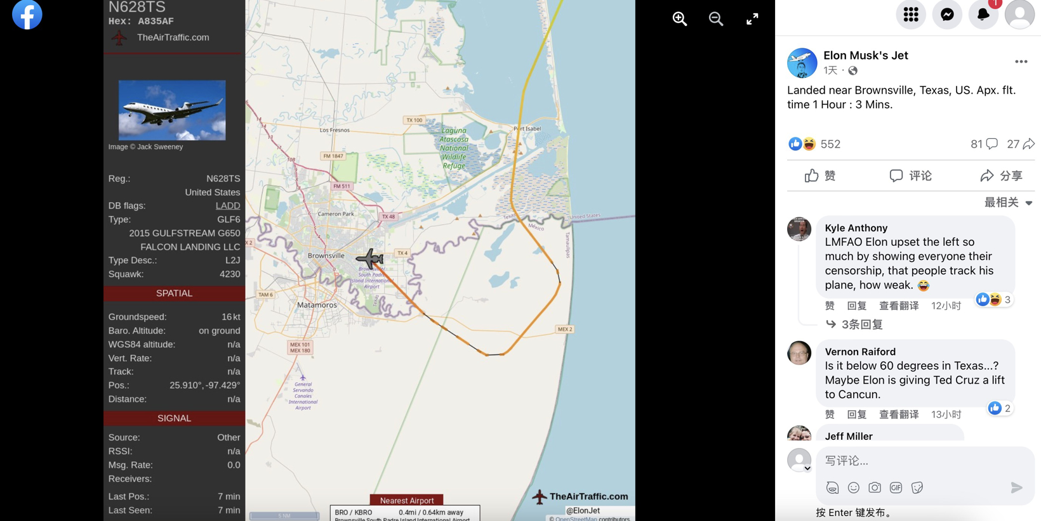Switch the commenting identity avatar
This screenshot has width=1041, height=521.
point(799,460)
